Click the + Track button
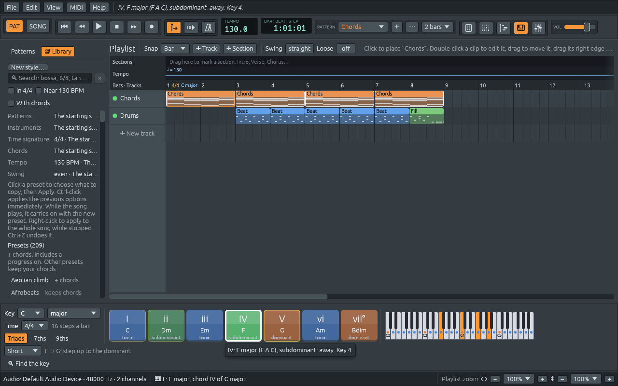The width and height of the screenshot is (618, 386). [x=207, y=49]
